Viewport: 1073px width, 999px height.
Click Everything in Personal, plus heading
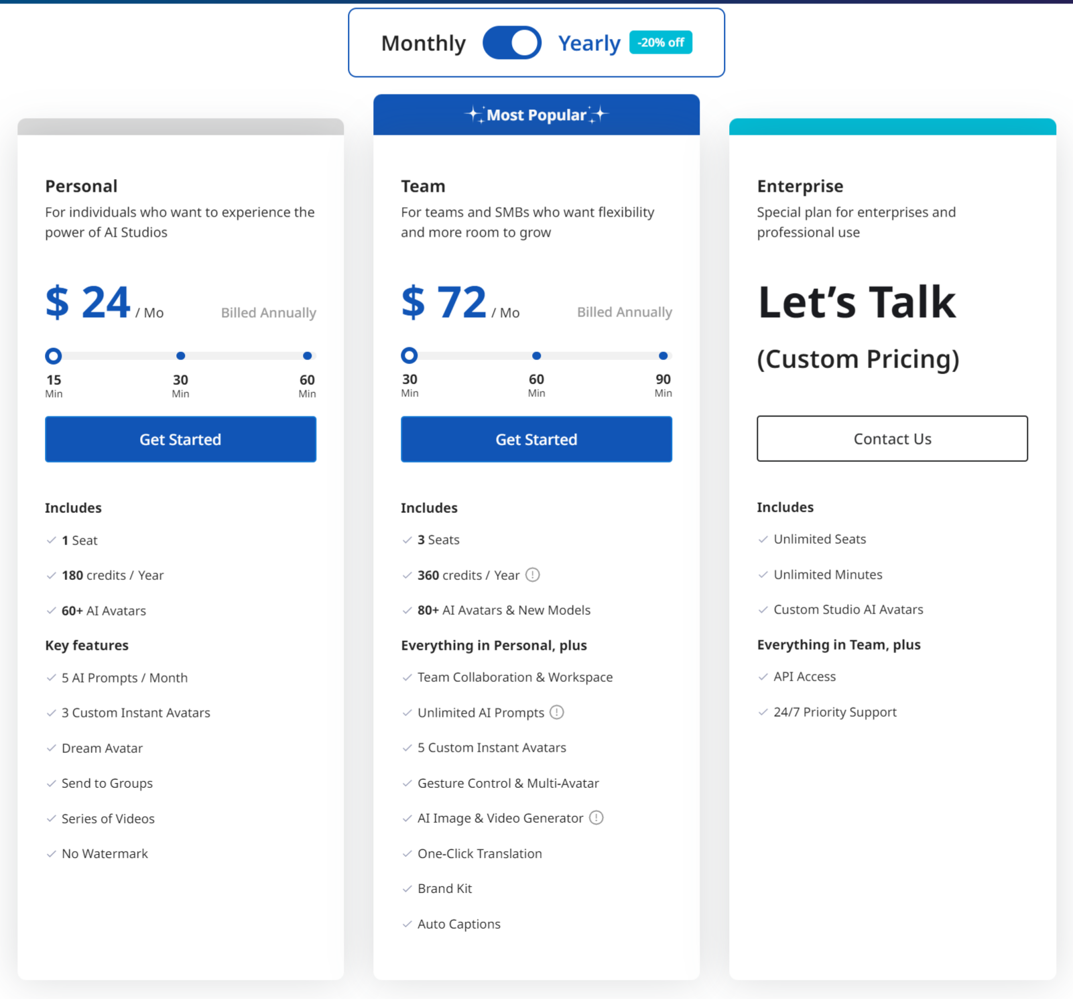494,645
